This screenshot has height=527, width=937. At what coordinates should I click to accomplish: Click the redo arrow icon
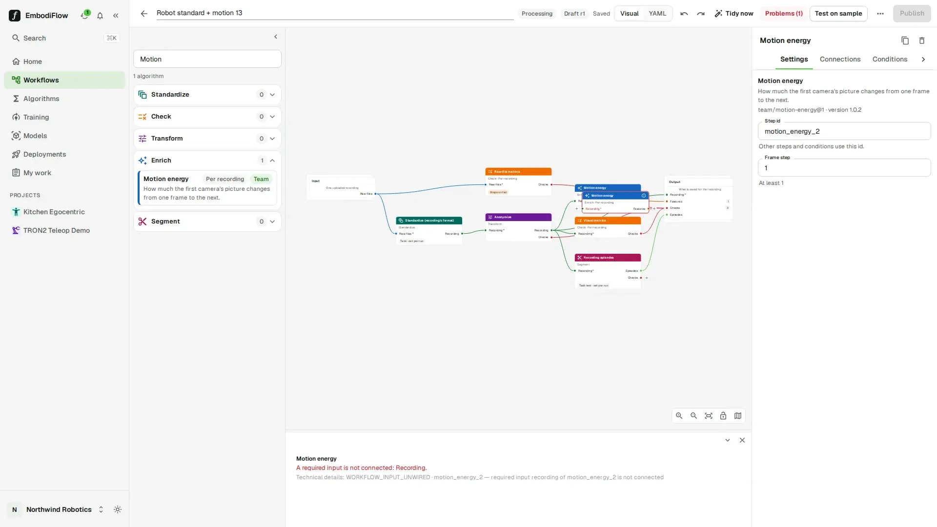(701, 14)
